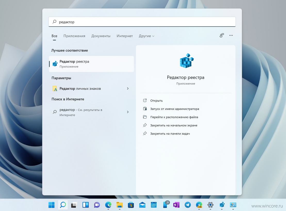Screen dimensions: 286x211
Task: Open File Explorer from the taskbar
Action: tap(119, 205)
